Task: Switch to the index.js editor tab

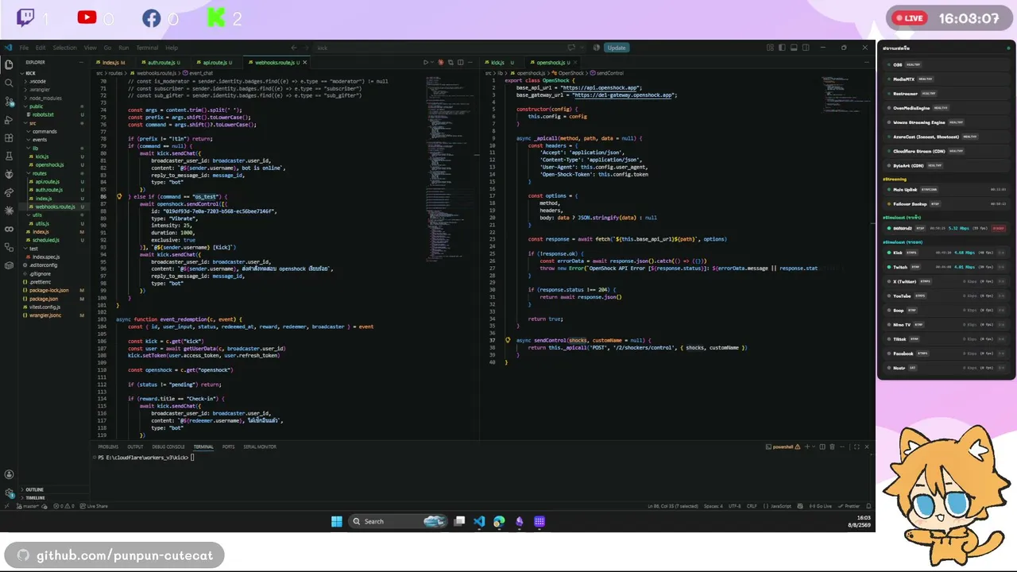Action: 112,62
